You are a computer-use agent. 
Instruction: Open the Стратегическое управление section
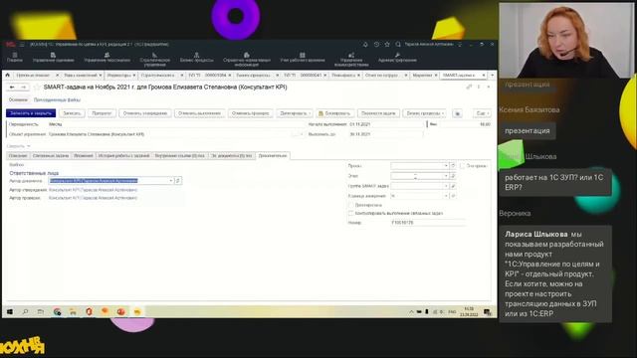pyautogui.click(x=155, y=60)
